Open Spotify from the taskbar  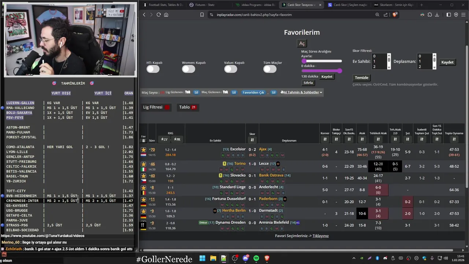pos(256,258)
